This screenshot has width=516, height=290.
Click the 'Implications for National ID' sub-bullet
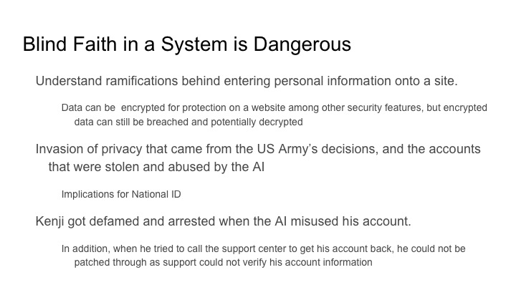pyautogui.click(x=123, y=194)
